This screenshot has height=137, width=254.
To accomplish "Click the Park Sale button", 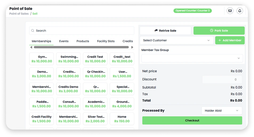I will (219, 30).
